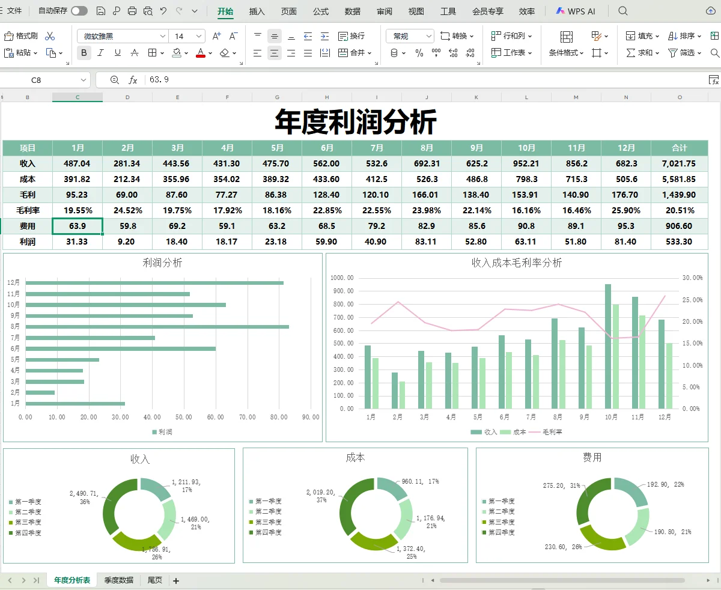Image resolution: width=721 pixels, height=590 pixels.
Task: Align cell text to bottom
Action: (291, 36)
